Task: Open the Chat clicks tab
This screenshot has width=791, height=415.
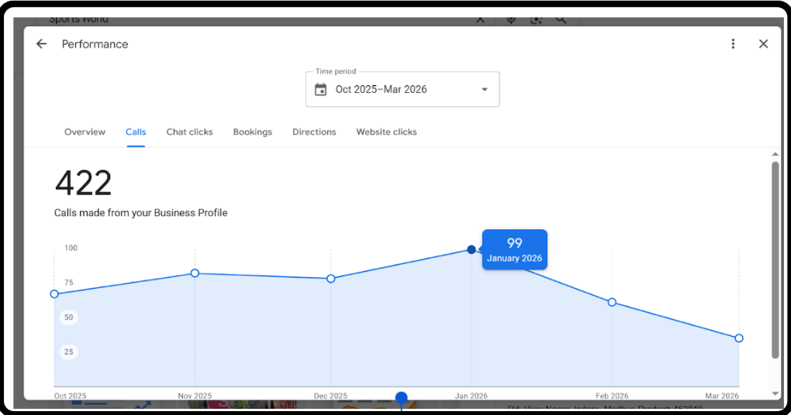Action: tap(189, 132)
